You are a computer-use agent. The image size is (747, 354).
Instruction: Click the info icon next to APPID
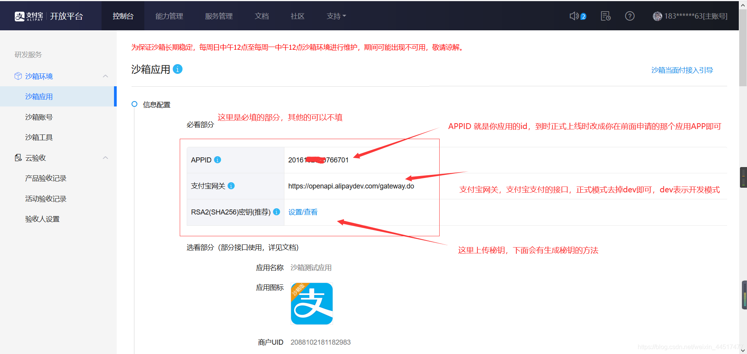(x=217, y=160)
